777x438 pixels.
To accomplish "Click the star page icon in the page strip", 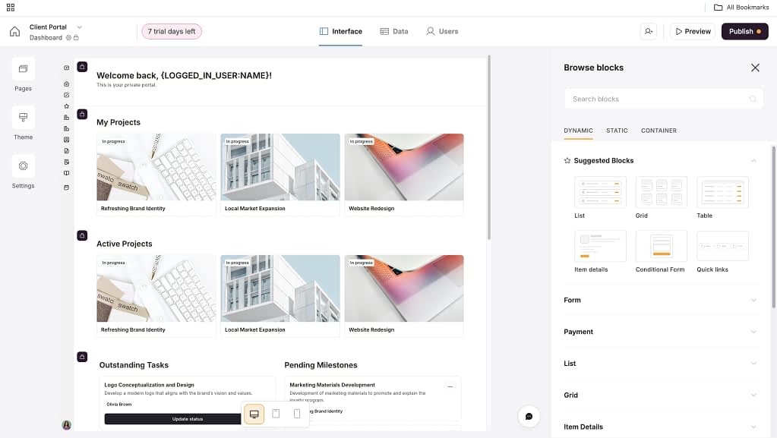I will point(66,106).
